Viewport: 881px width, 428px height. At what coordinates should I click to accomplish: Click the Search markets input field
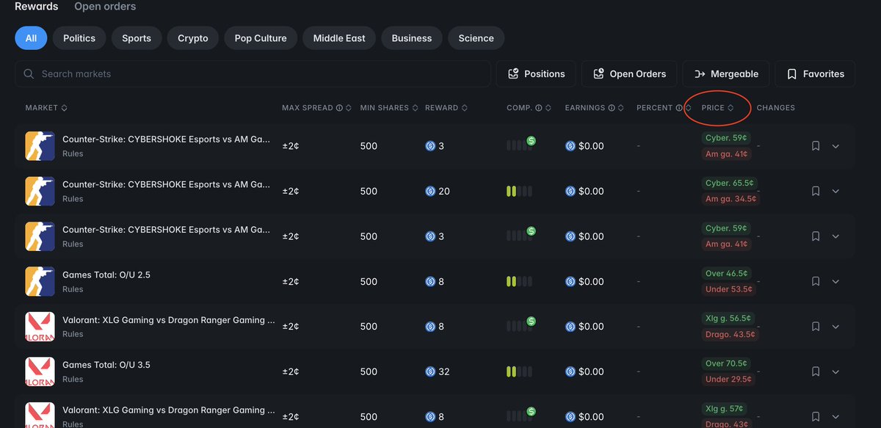click(253, 74)
